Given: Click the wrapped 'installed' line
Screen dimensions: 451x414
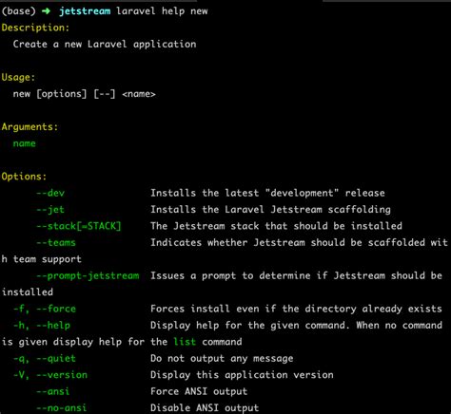Looking at the screenshot, I should (28, 292).
